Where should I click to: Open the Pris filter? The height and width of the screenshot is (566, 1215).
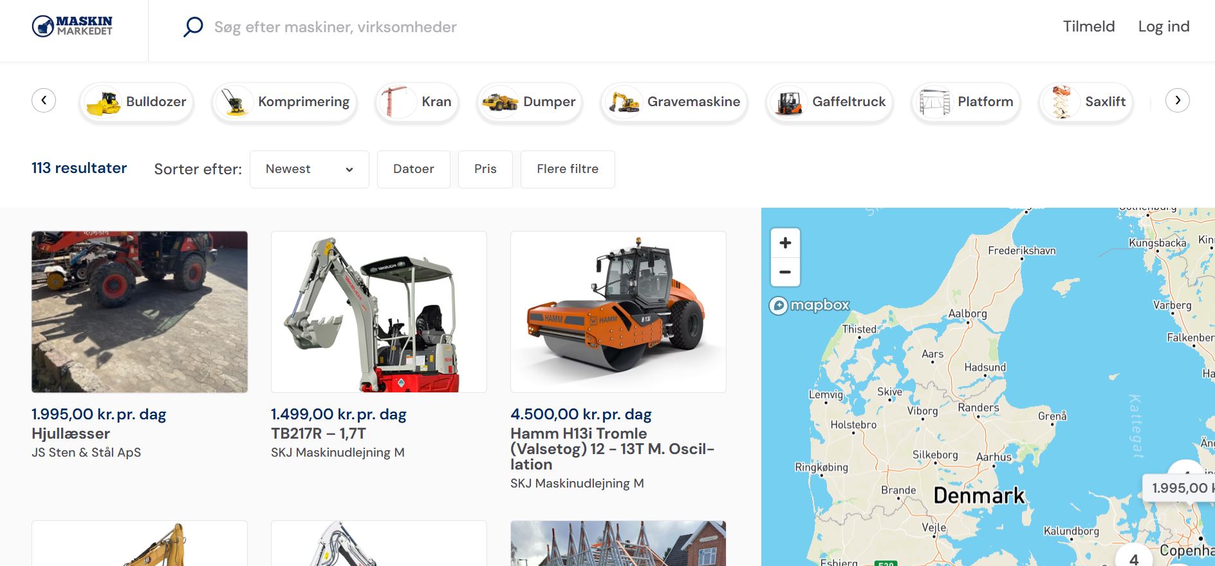click(x=485, y=169)
